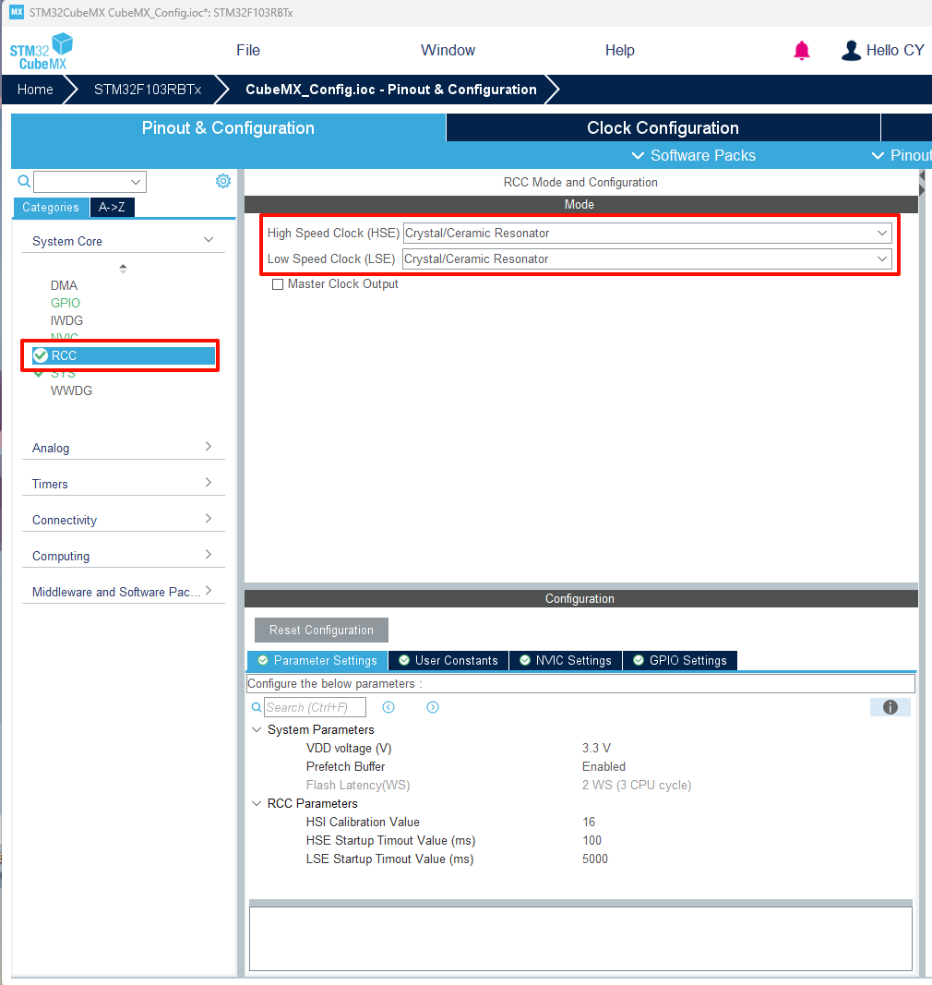Switch to the Clock Configuration tab

coord(663,127)
